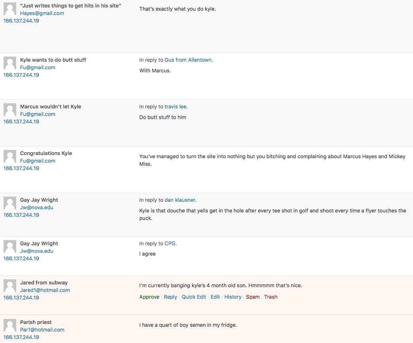Click the avatar beside Jared1@hotmail.com
Image resolution: width=413 pixels, height=343 pixels.
coord(10,286)
